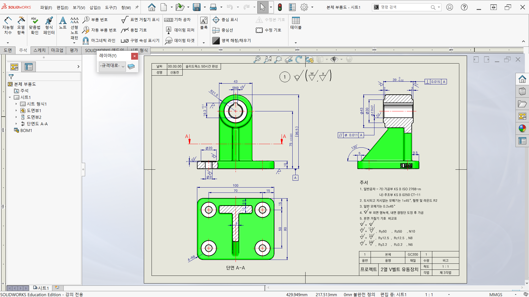Switch to PropertyManager tab in left panel
This screenshot has height=297, width=529.
point(29,67)
